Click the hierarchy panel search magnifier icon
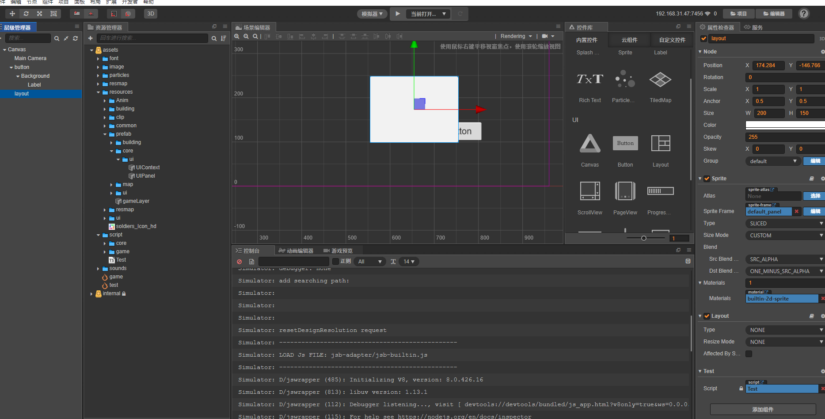 click(x=57, y=38)
